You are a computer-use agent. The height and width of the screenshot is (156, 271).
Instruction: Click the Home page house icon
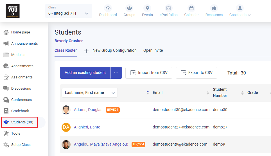click(x=6, y=32)
